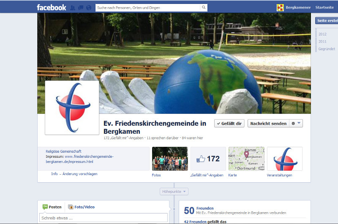Click the 'Schreib etwas ...' post box
Screen dimensions: 338x224
coord(104,218)
